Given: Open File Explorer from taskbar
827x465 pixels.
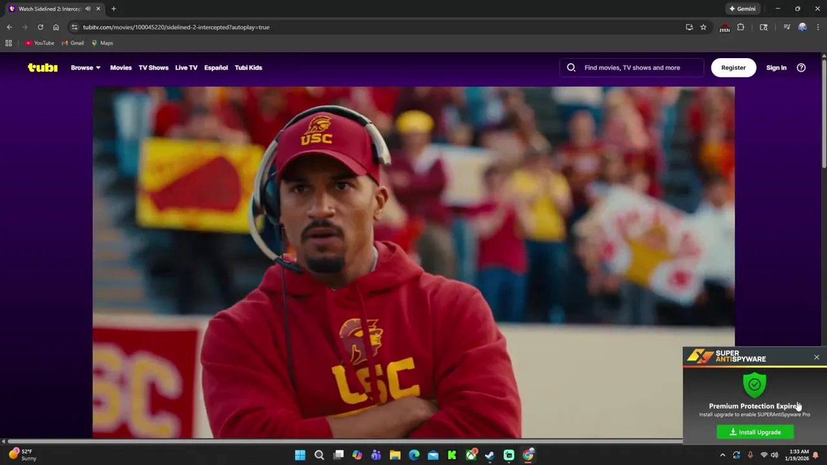Looking at the screenshot, I should click(395, 455).
